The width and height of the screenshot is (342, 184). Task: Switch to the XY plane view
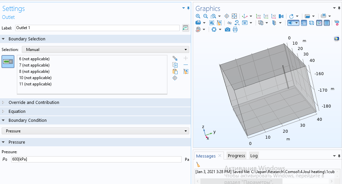[259, 16]
